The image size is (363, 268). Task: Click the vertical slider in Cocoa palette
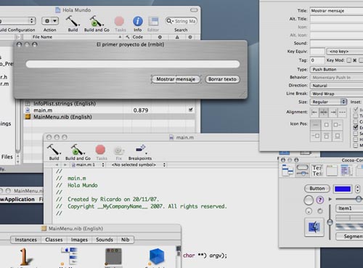(x=330, y=222)
